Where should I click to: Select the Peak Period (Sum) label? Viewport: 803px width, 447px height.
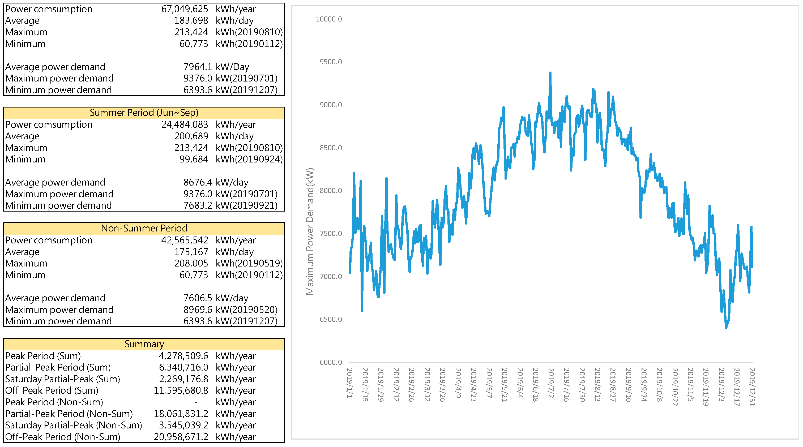43,356
